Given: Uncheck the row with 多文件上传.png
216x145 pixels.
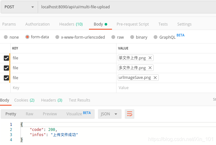Looking at the screenshot, I should pyautogui.click(x=6, y=68).
